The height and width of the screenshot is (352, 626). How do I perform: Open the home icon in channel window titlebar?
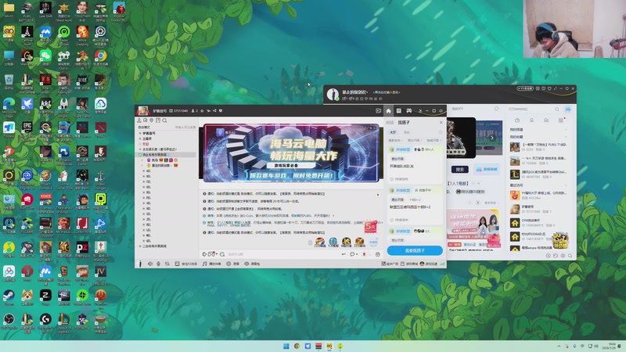tap(388, 111)
